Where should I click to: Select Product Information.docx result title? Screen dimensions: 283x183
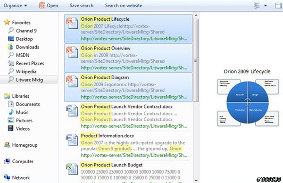click(108, 136)
